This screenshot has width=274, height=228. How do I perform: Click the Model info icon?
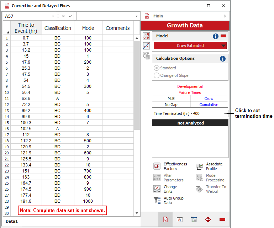(x=216, y=36)
